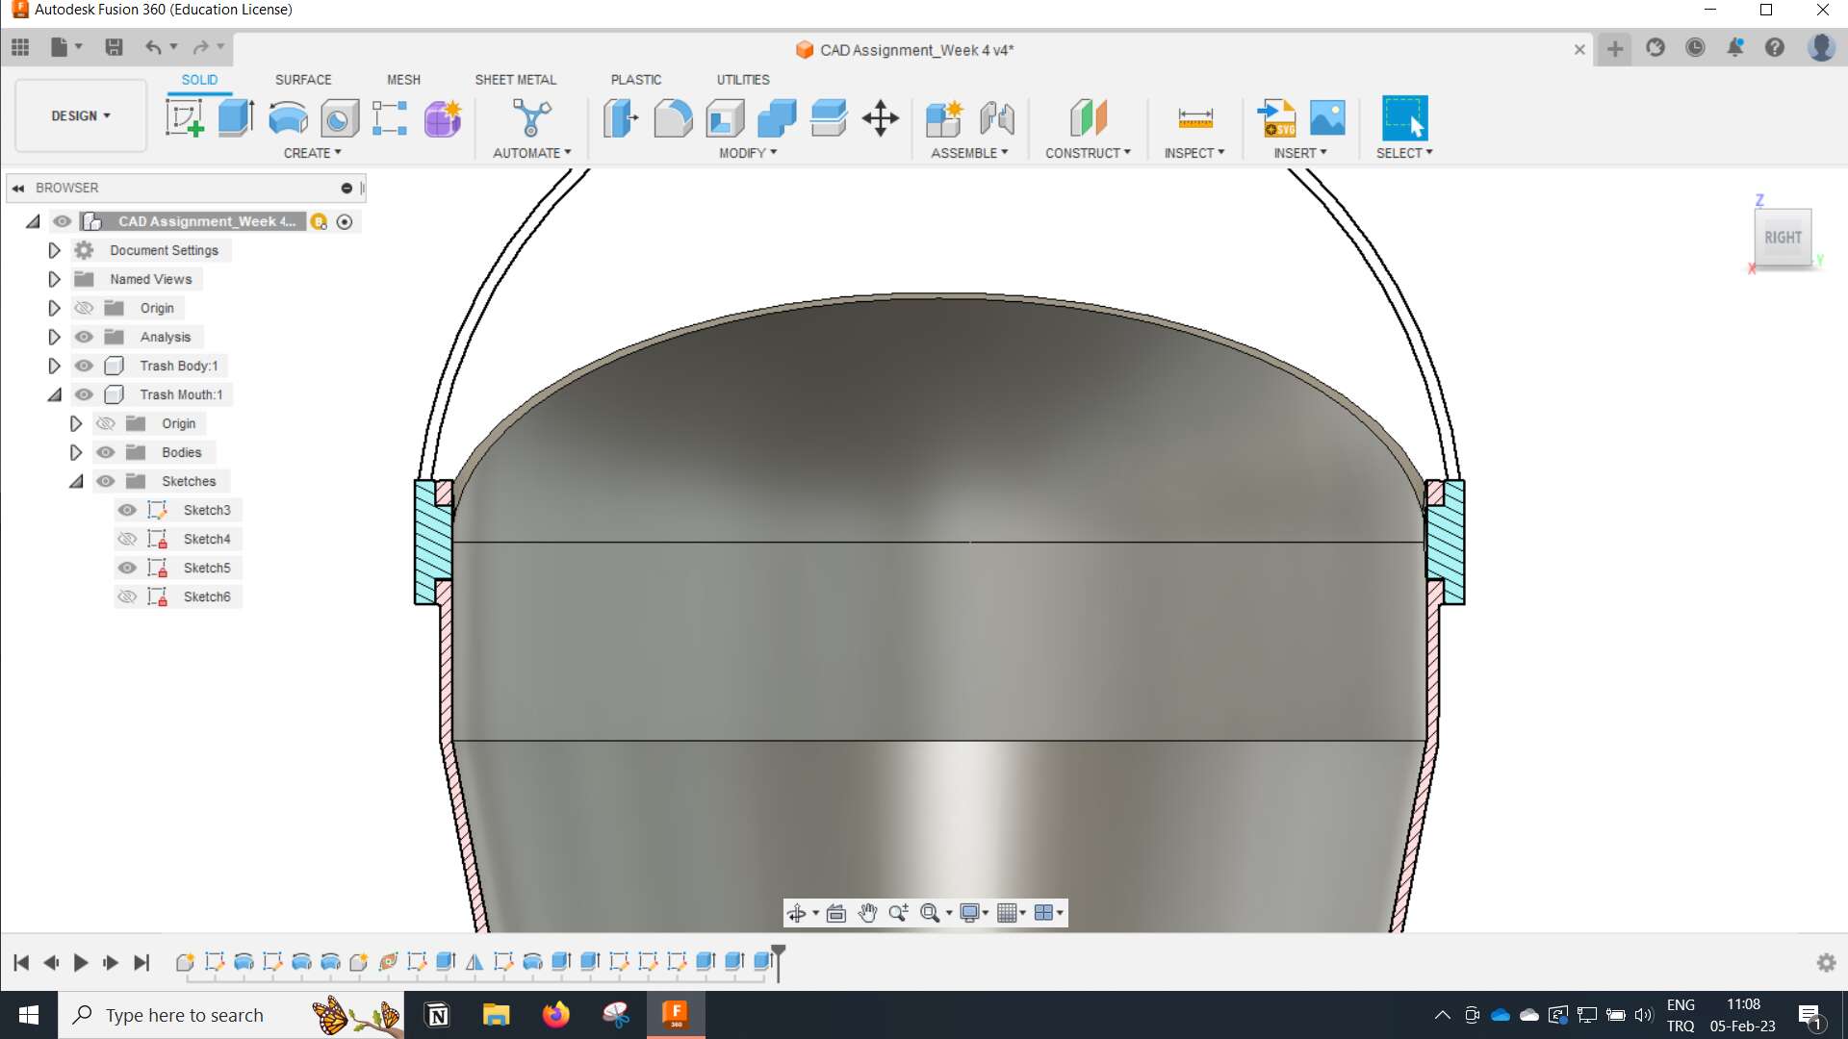Select the Insert SVG tool
The width and height of the screenshot is (1848, 1039).
(1276, 118)
